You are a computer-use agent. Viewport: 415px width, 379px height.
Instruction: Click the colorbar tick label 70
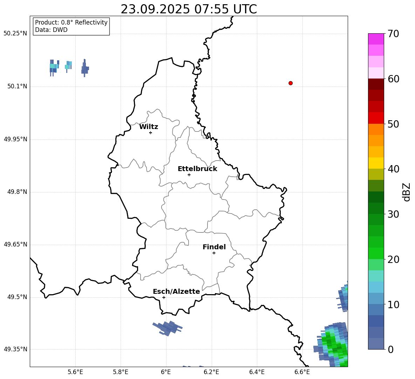tap(393, 34)
